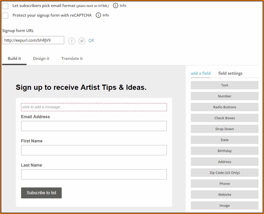Switch to the Design it tab
Screen dimensions: 264x214
41,58
